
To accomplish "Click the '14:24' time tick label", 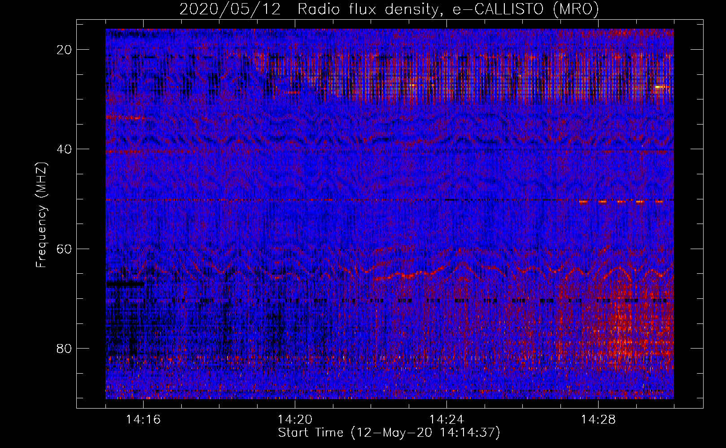I will (446, 420).
